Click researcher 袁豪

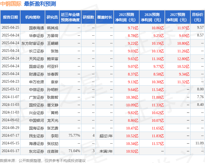(55, 82)
